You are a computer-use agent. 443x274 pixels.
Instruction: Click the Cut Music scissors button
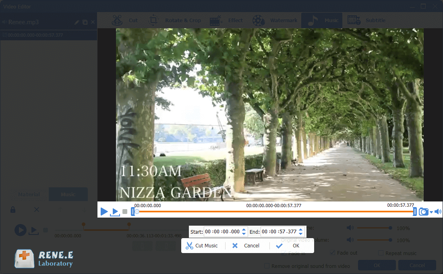202,245
